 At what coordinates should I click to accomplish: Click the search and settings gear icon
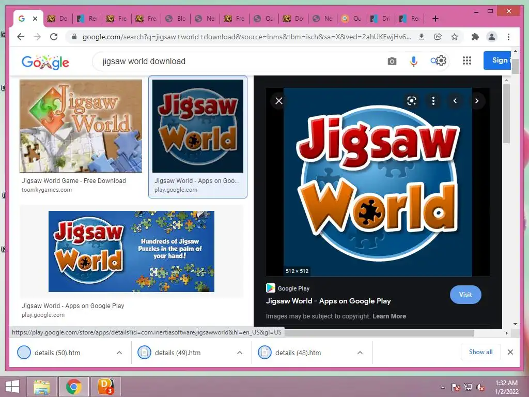pyautogui.click(x=438, y=61)
